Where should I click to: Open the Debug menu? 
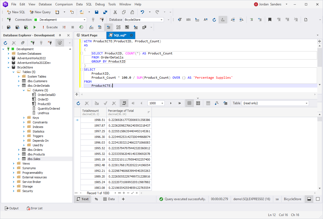[100, 4]
